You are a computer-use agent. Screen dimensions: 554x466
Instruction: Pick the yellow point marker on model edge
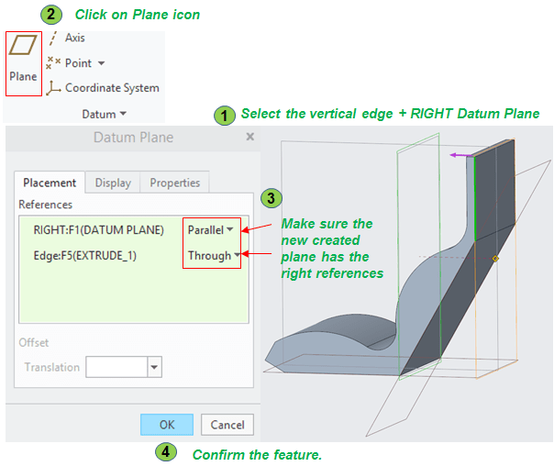coord(495,259)
